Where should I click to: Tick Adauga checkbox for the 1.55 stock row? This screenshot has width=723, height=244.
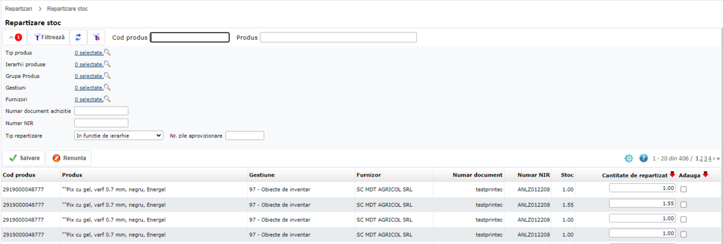(683, 204)
